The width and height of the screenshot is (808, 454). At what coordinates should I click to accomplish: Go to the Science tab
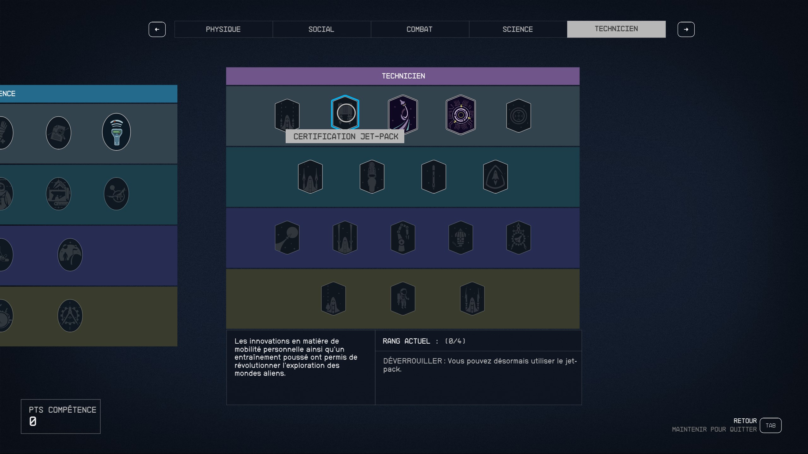pyautogui.click(x=518, y=29)
